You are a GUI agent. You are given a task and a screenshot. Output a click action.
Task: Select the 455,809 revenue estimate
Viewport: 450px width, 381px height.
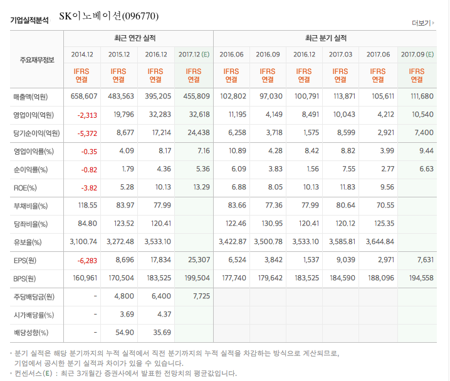click(197, 96)
